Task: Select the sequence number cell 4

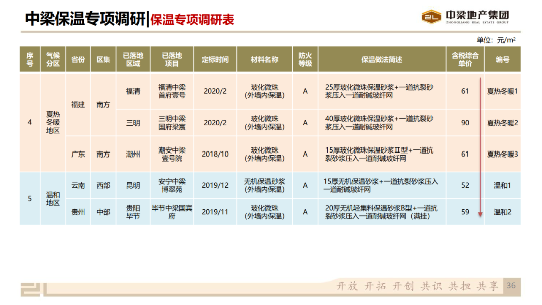Action: click(x=30, y=122)
